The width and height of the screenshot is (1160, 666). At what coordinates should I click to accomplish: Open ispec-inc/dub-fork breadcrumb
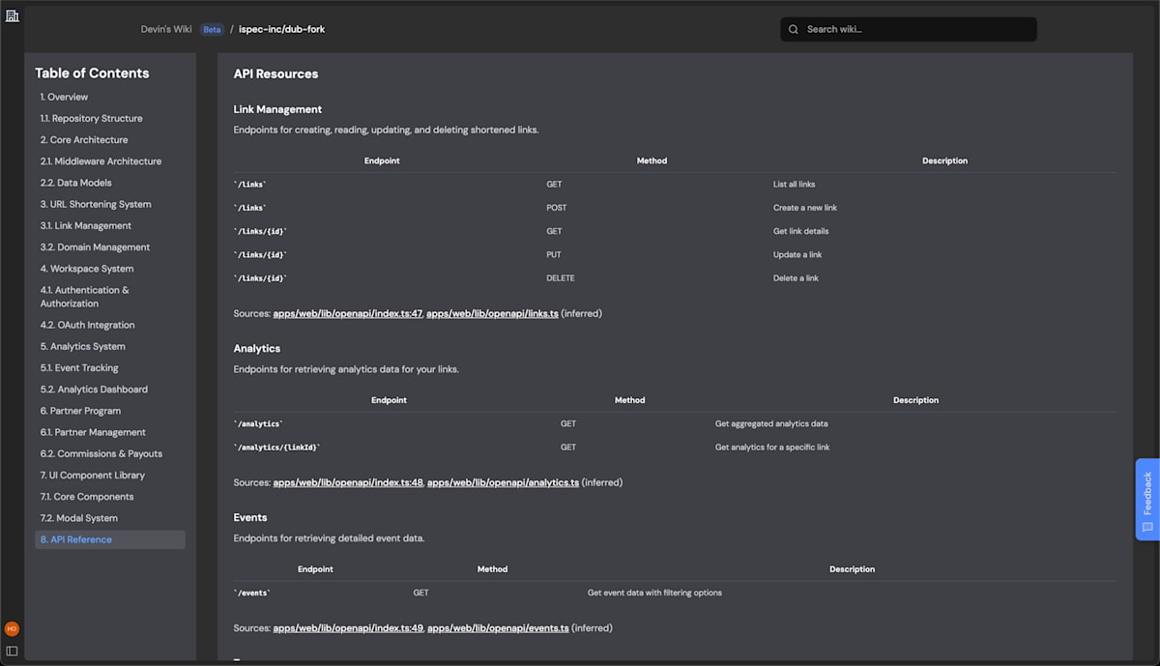click(x=282, y=29)
